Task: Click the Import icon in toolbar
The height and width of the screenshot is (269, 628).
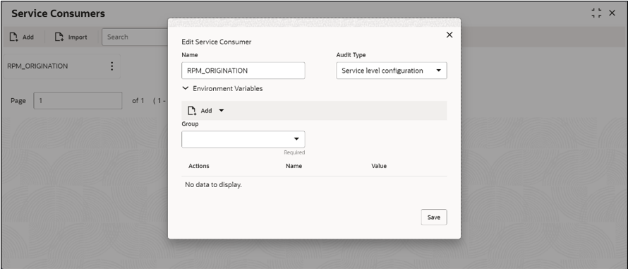Action: pos(59,37)
